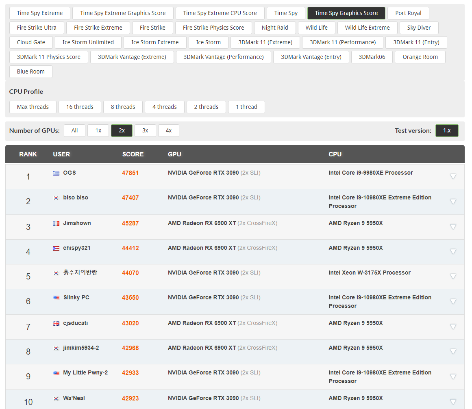Expand the rank 5 Xeon W-3175X row

tap(453, 276)
